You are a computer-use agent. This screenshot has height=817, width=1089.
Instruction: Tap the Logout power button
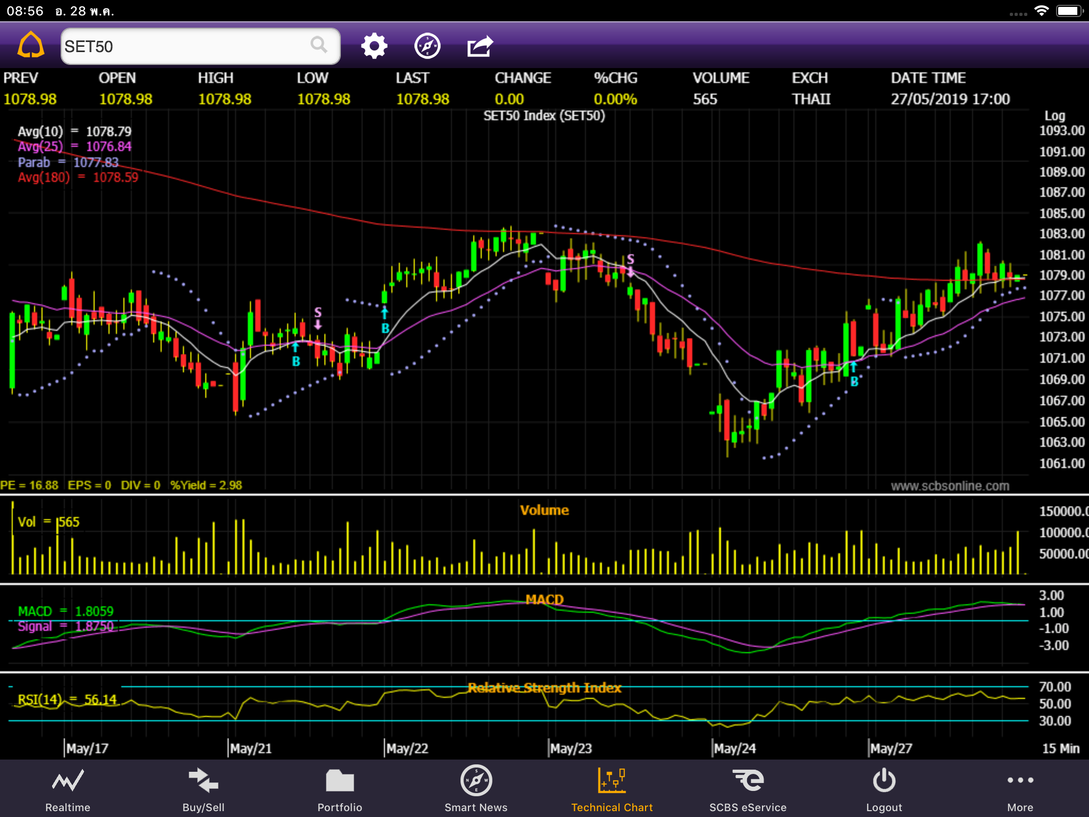(884, 789)
